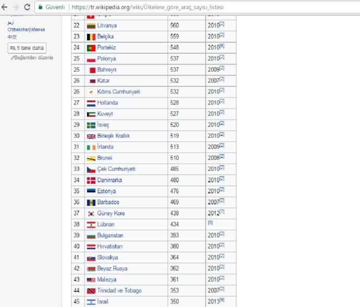
Task: Open the Trinidad ve Tobago link
Action: [x=119, y=291]
